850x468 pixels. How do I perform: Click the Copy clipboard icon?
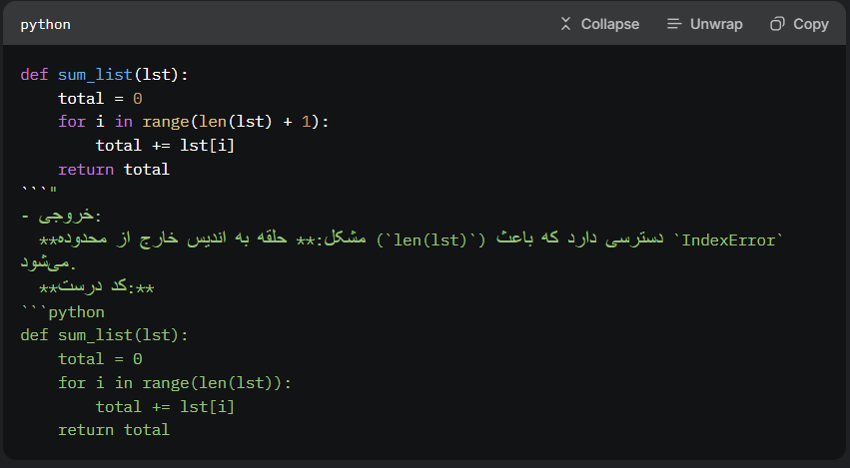[777, 24]
